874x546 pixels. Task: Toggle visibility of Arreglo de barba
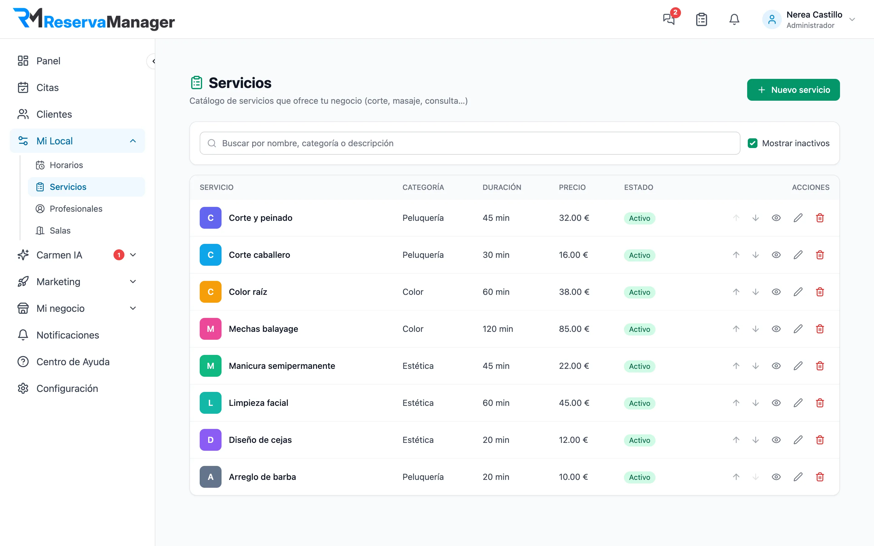(x=776, y=477)
